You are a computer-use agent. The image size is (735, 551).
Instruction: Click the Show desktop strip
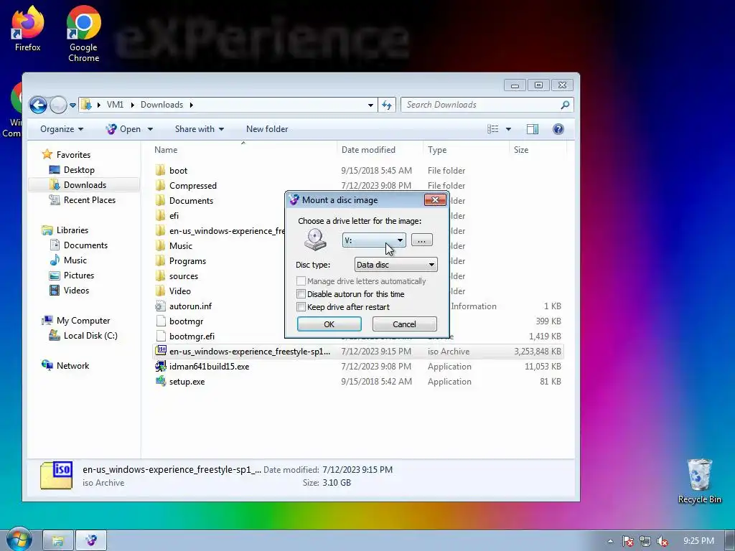(729, 541)
